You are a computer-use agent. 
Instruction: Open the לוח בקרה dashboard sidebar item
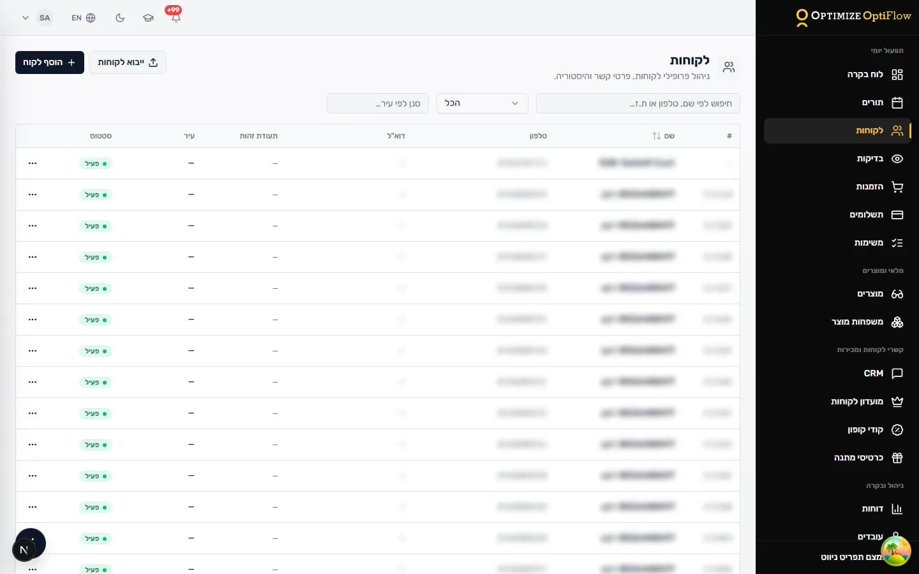click(837, 75)
